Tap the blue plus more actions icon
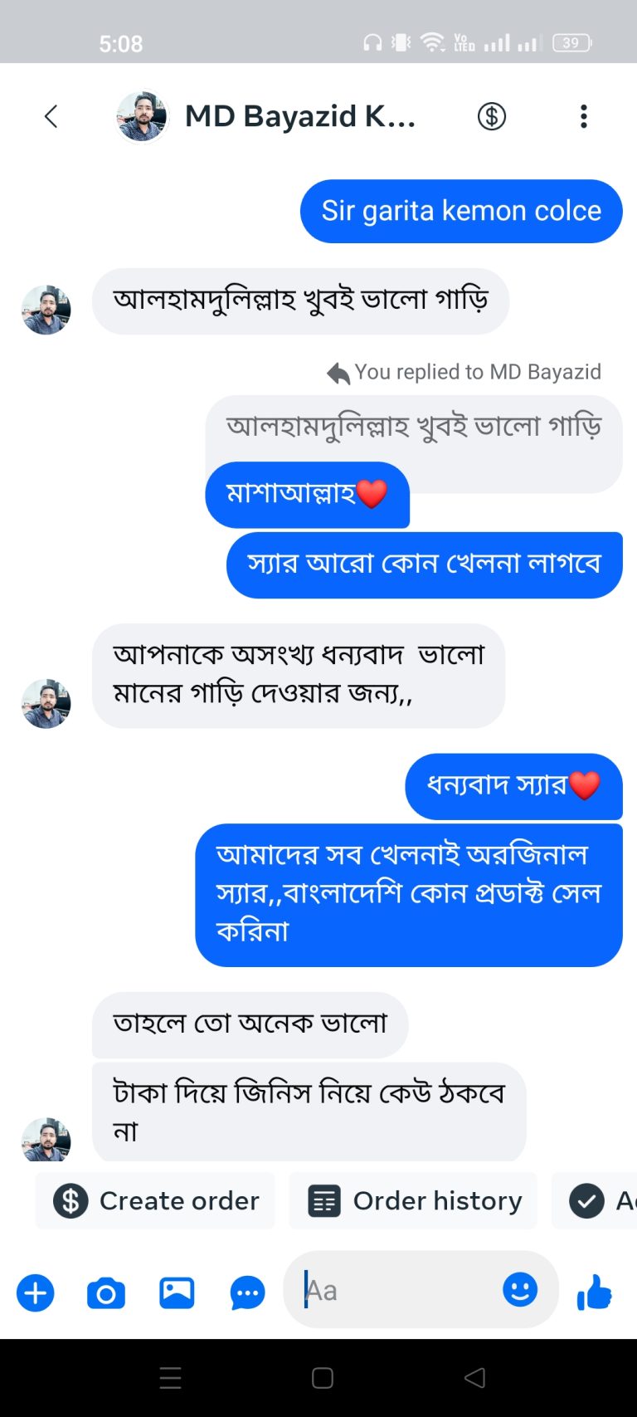Viewport: 637px width, 1417px height. [36, 1292]
